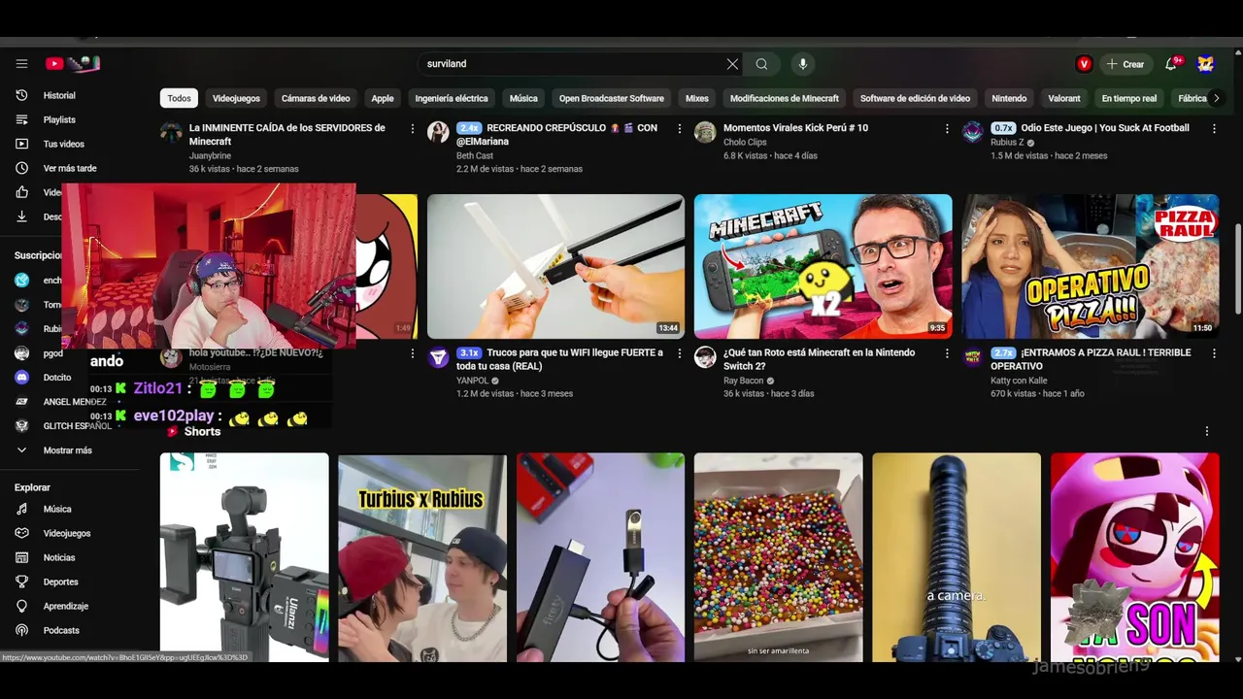The height and width of the screenshot is (699, 1243).
Task: Open options for Trucos WIFI video
Action: pos(680,353)
